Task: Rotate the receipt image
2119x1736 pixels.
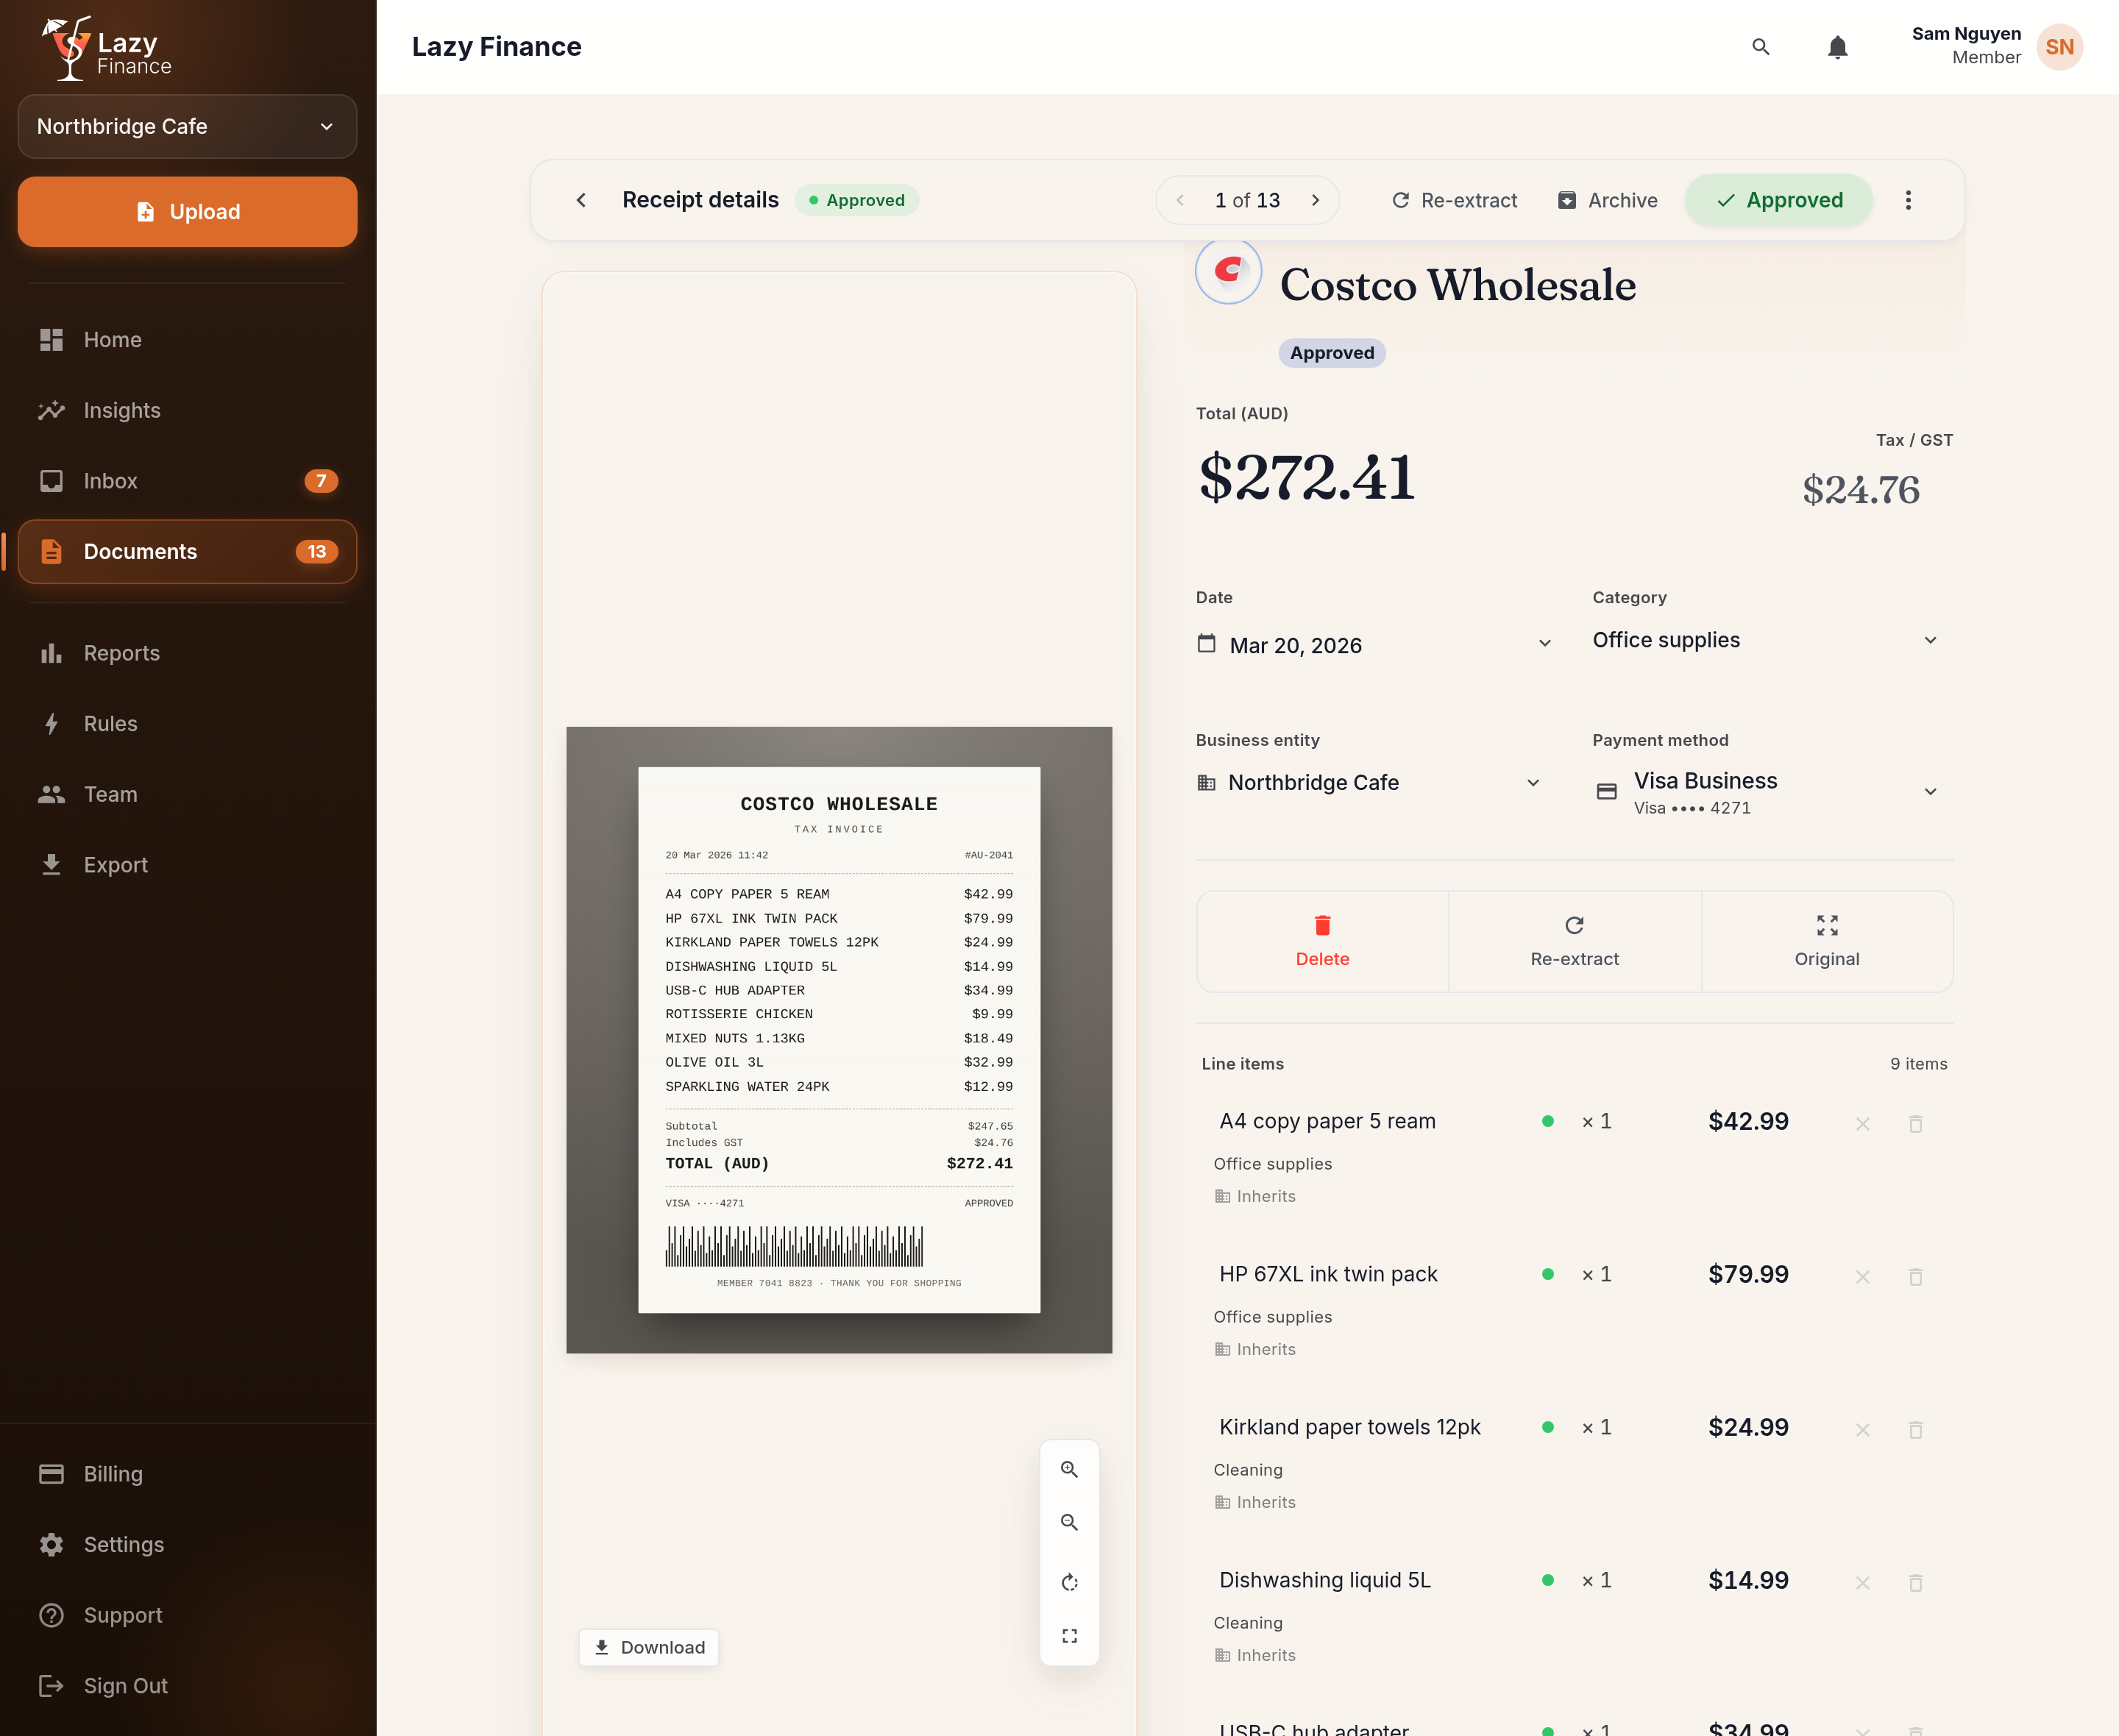Action: tap(1069, 1582)
